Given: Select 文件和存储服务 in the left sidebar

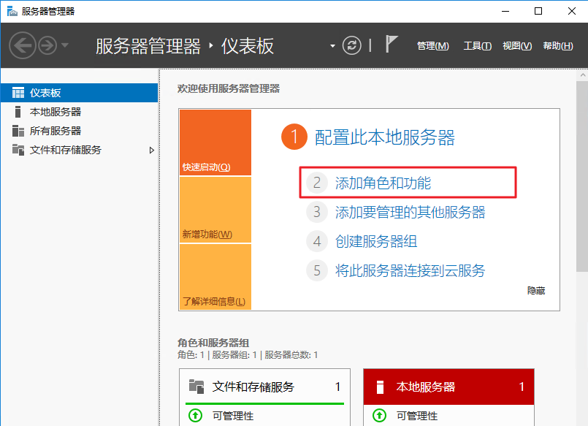Looking at the screenshot, I should coord(80,150).
